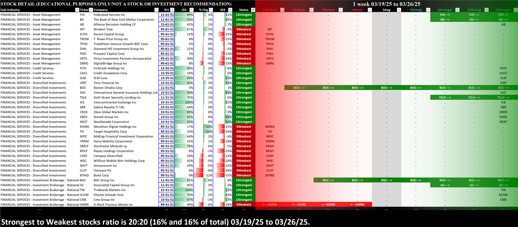Select MidCap Financial Investment Corporation cell

pos(126,136)
